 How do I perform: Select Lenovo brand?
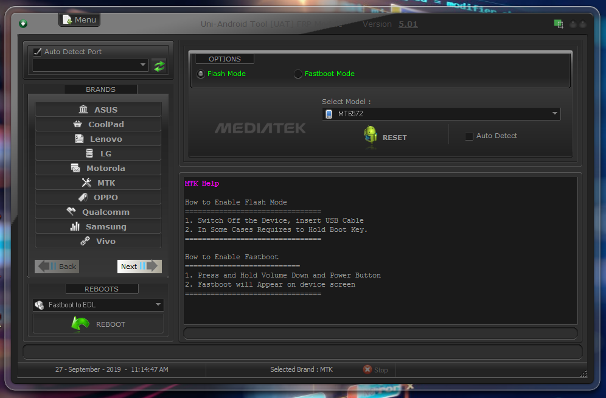click(98, 139)
